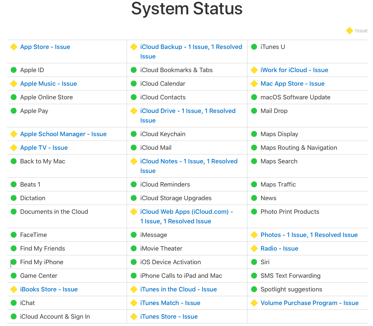Click the green dot beside Apple Pay
373x326 pixels.
click(14, 111)
